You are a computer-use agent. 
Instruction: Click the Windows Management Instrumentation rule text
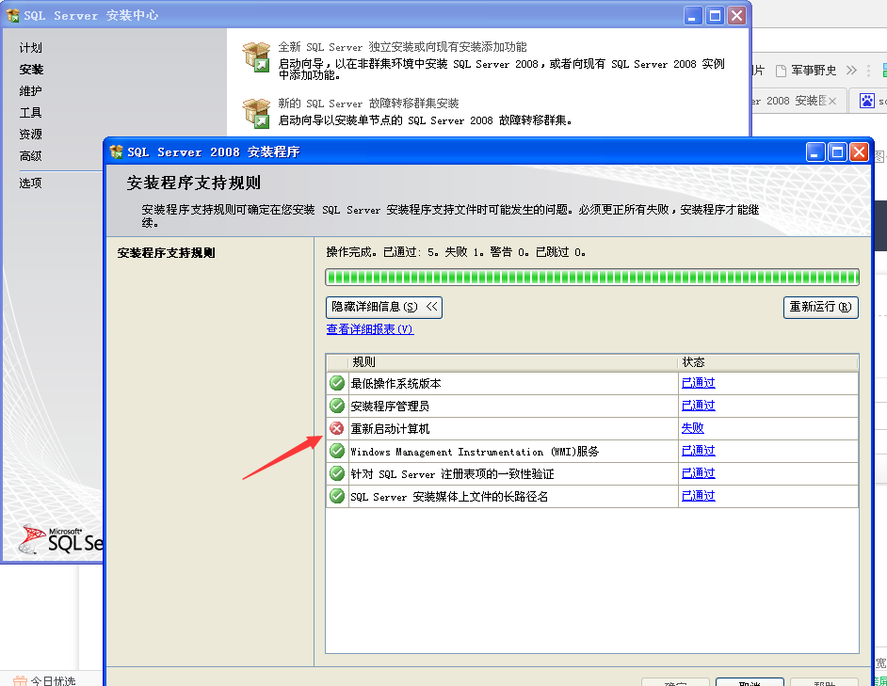(x=475, y=452)
